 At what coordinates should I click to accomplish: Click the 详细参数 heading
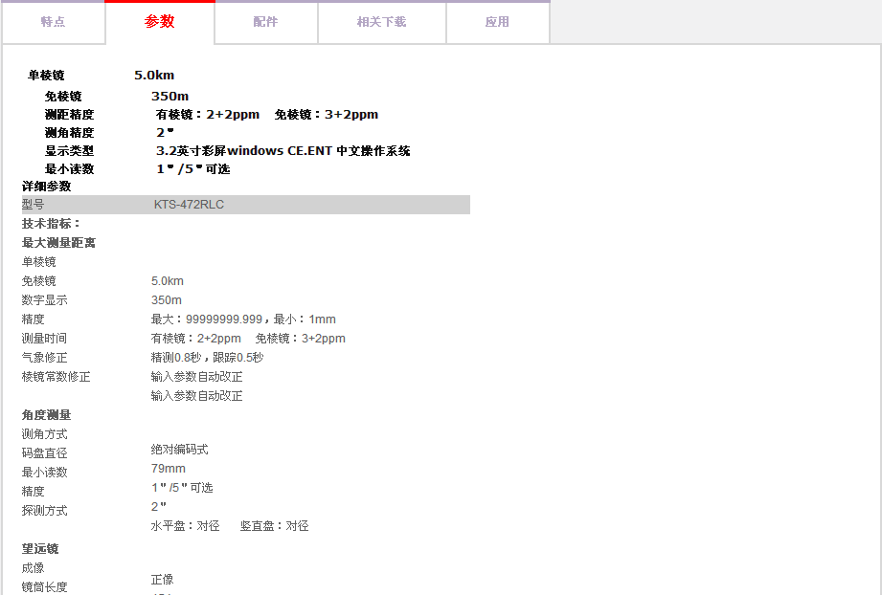(46, 187)
